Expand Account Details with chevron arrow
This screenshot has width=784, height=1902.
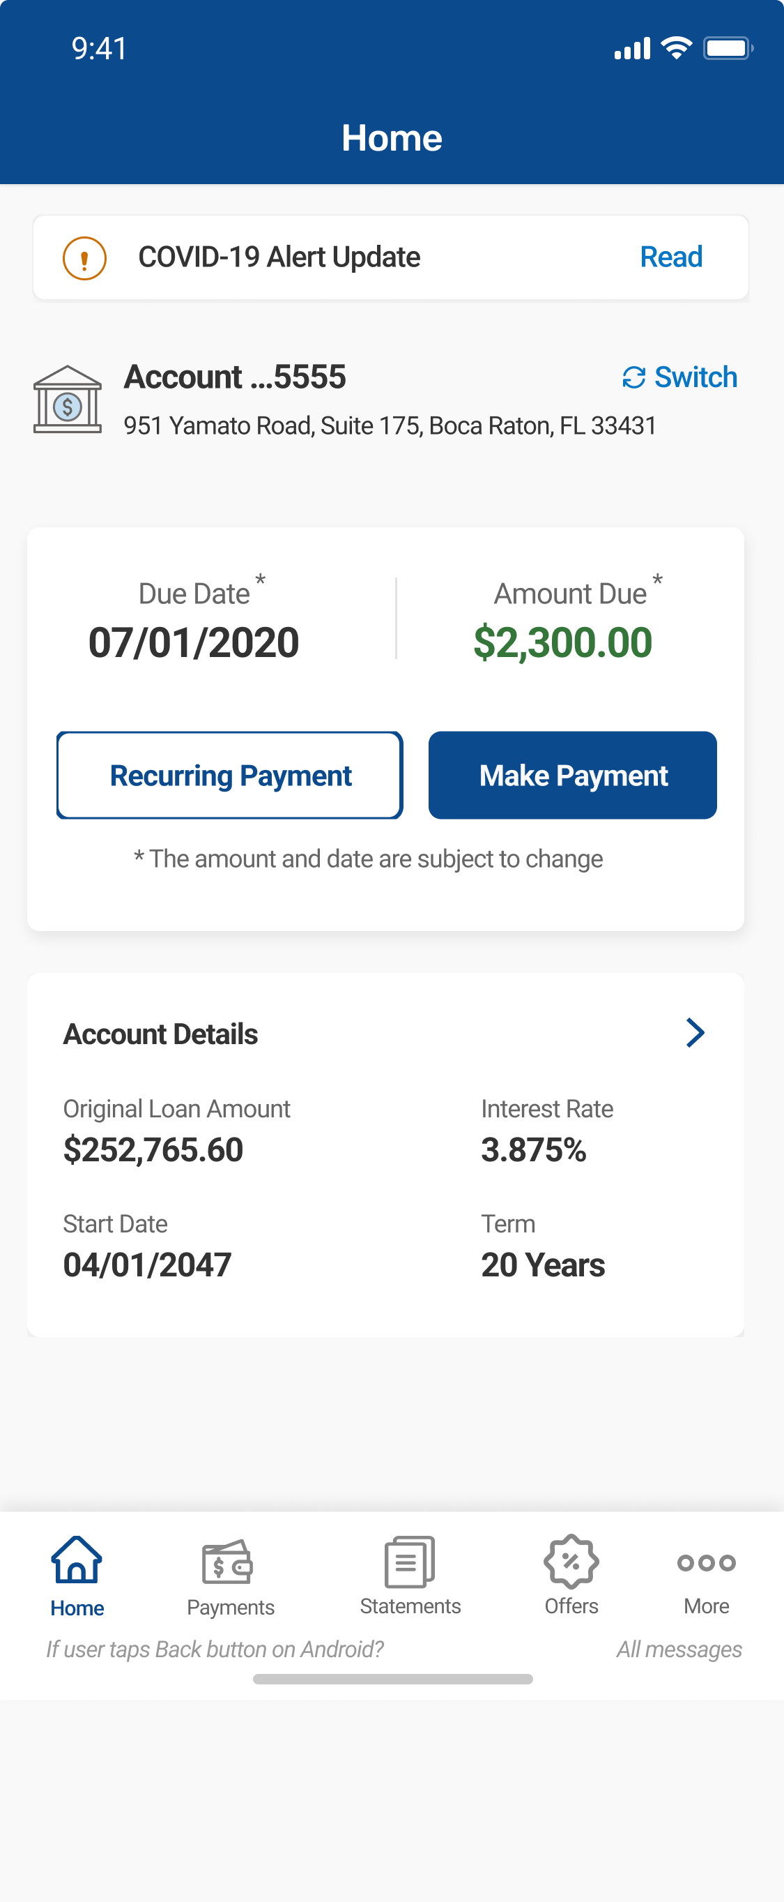695,1032
